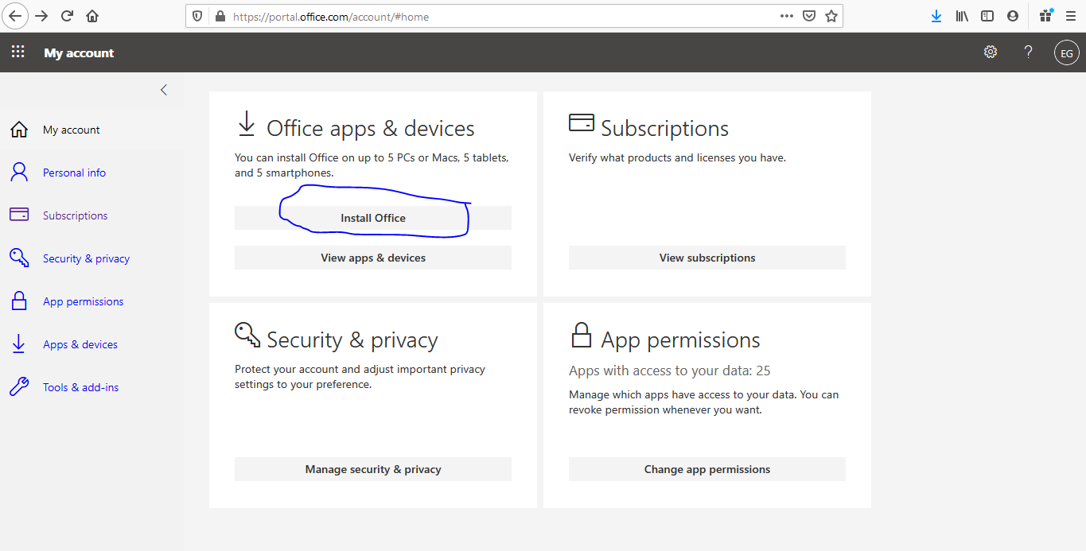Click the browser address bar URL
Viewport: 1086px width, 551px height.
tap(331, 16)
